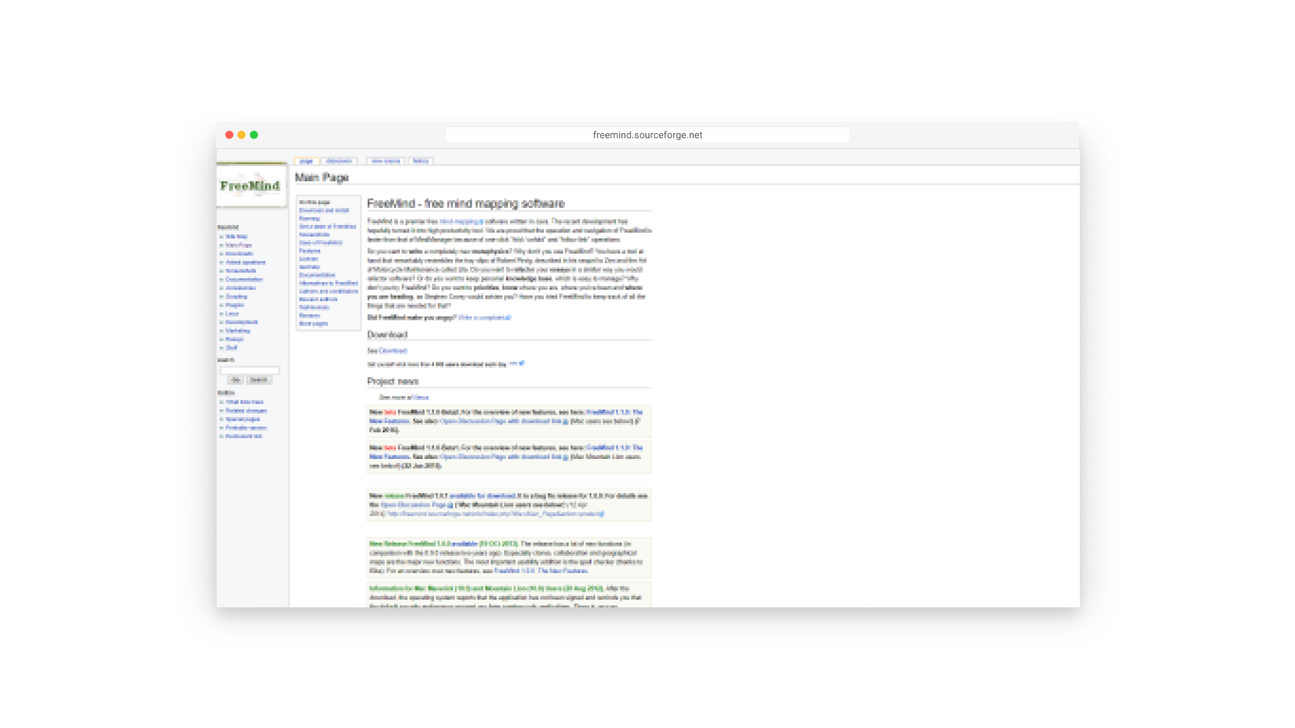Click the Search button beside Go

(x=259, y=380)
